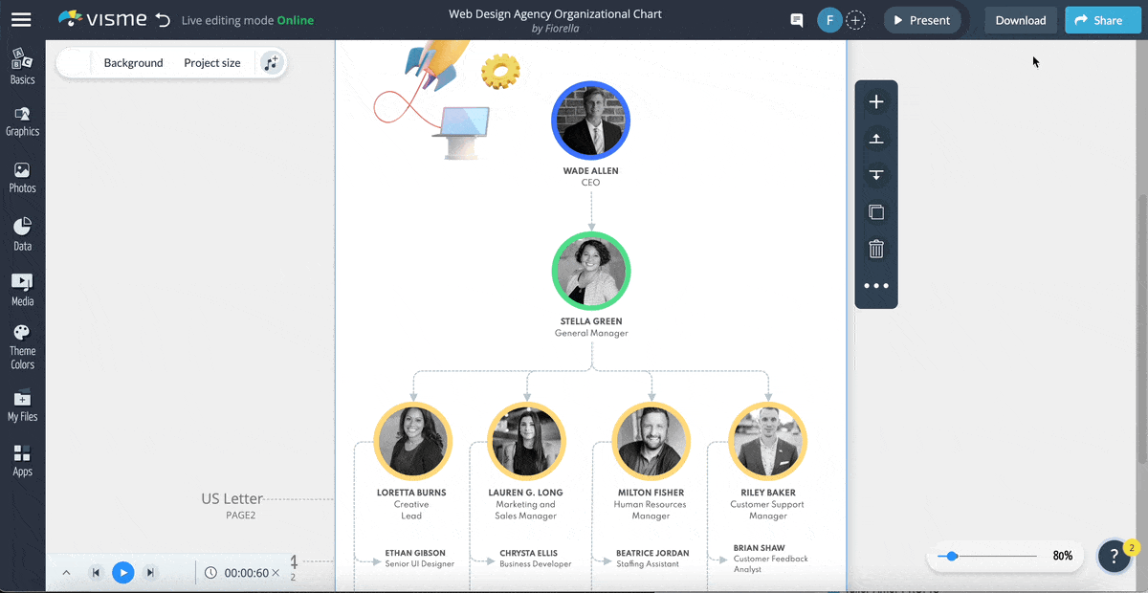The width and height of the screenshot is (1148, 593).
Task: Open the animation music-note icon beside Project size
Action: click(x=271, y=62)
